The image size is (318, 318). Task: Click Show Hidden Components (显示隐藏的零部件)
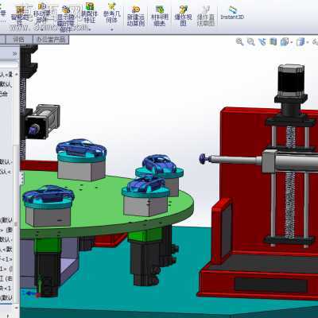(66, 18)
